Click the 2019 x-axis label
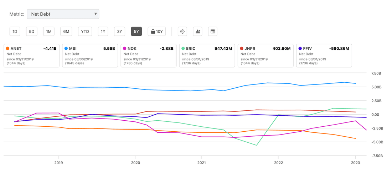 pyautogui.click(x=58, y=163)
